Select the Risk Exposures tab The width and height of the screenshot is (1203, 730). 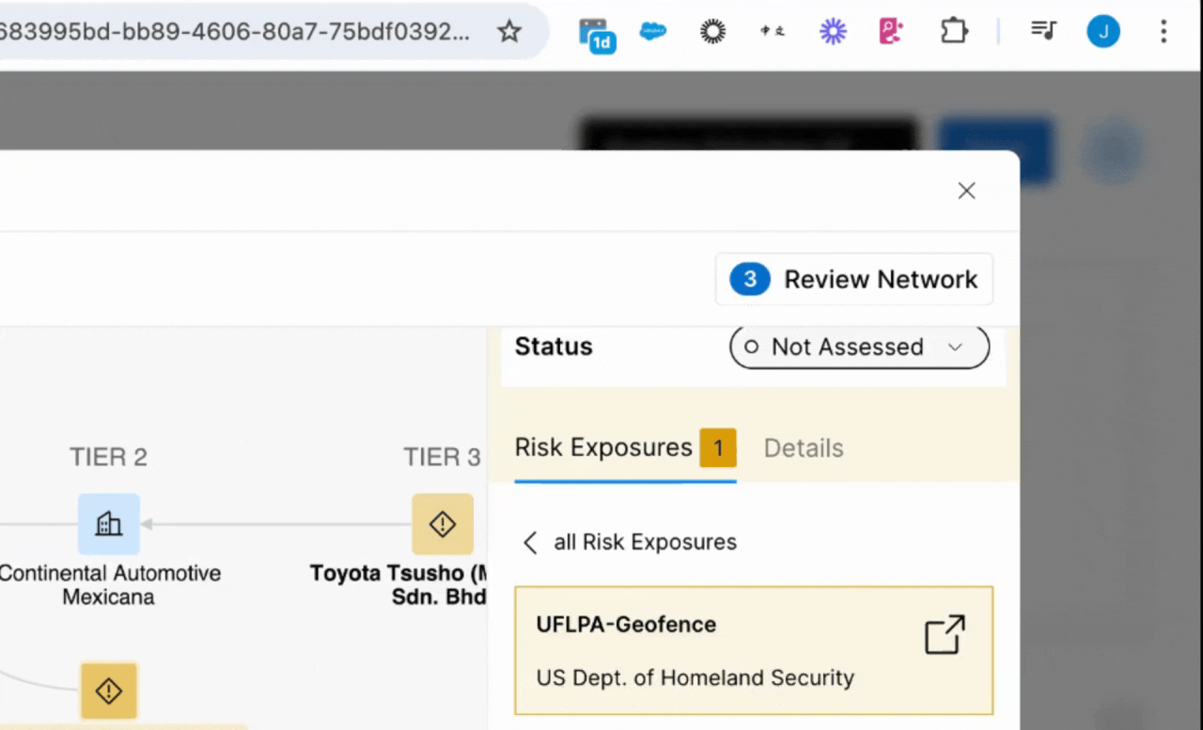click(603, 448)
